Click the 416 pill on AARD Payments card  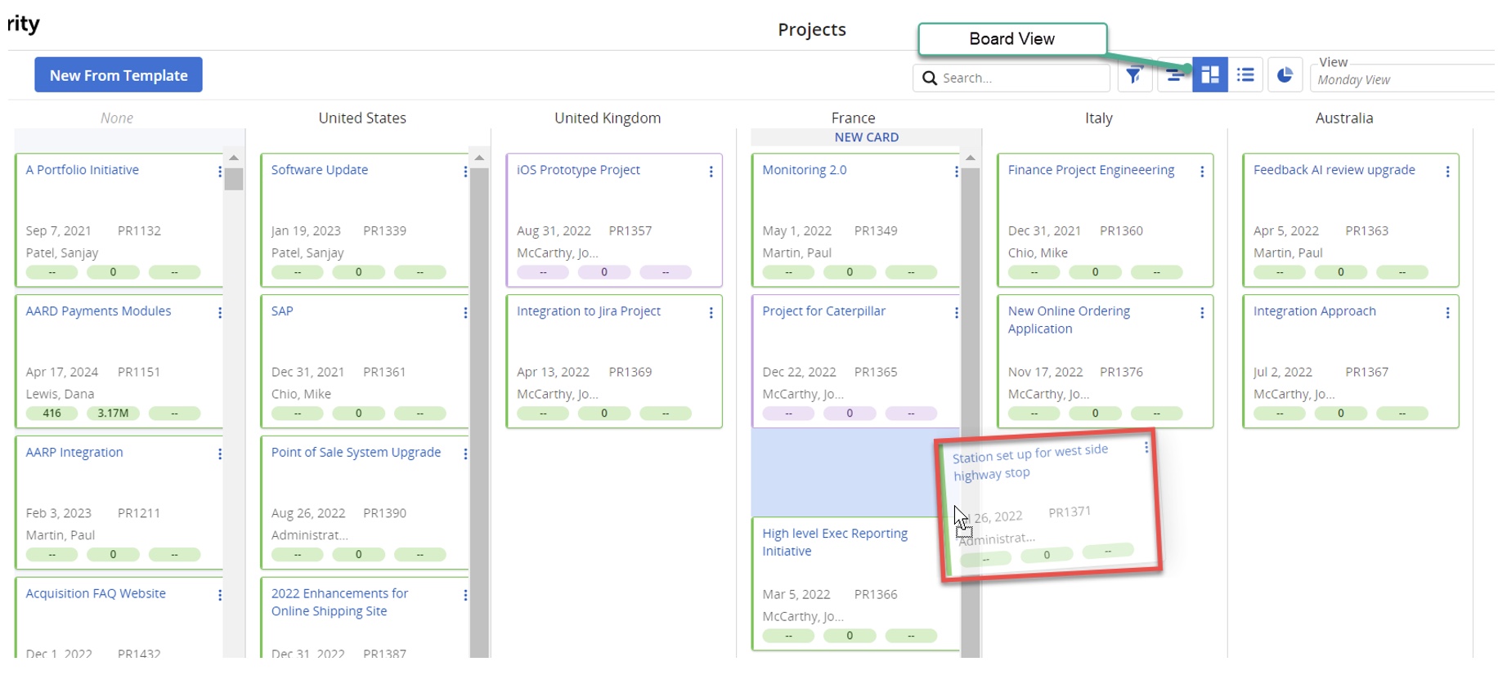pos(52,413)
